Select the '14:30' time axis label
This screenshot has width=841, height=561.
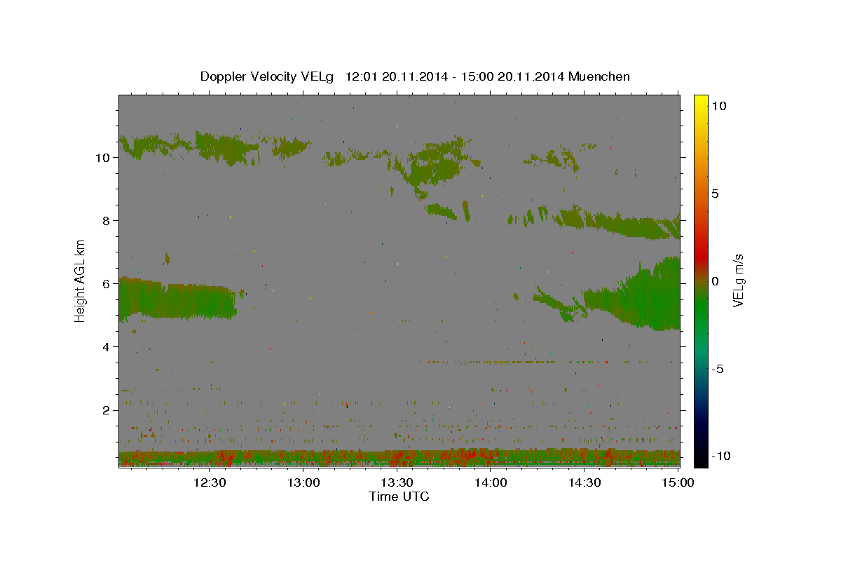pos(584,482)
